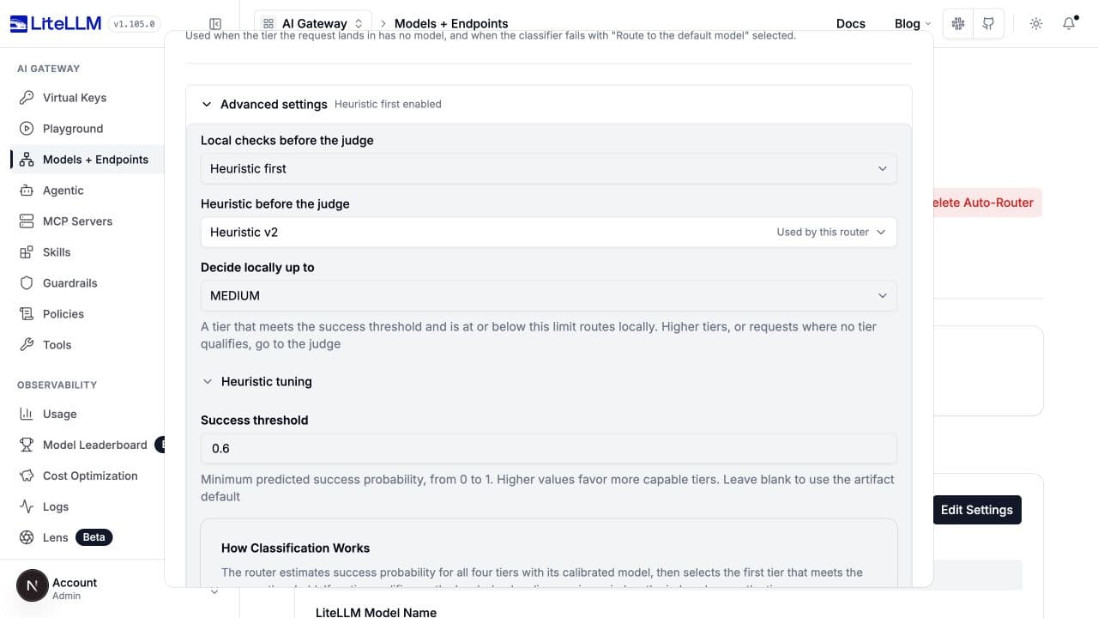
Task: Collapse the sidebar panel toggle
Action: (215, 24)
